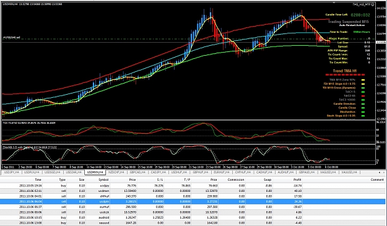
Task: Click the 1642.88 current price cell
Action: [x=212, y=223]
